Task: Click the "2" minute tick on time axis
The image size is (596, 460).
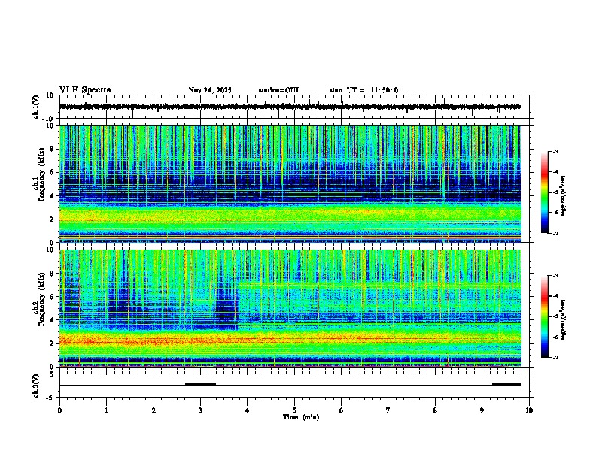Action: click(x=154, y=410)
